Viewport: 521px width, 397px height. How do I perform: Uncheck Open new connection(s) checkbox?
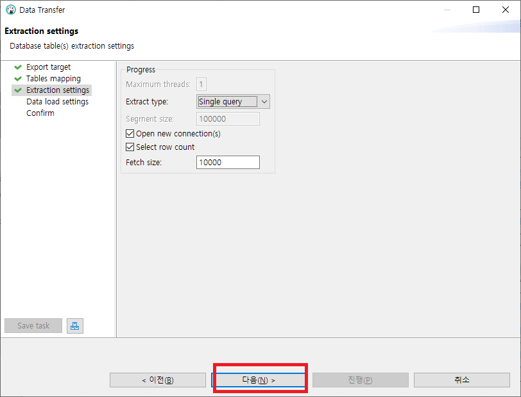[x=130, y=134]
